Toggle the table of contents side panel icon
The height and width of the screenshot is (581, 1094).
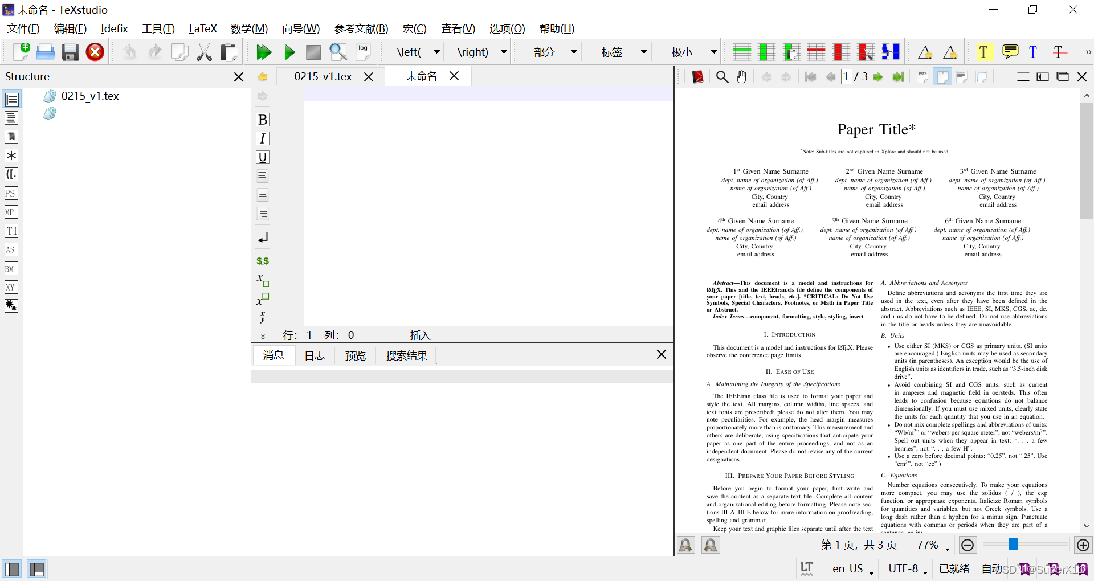11,118
